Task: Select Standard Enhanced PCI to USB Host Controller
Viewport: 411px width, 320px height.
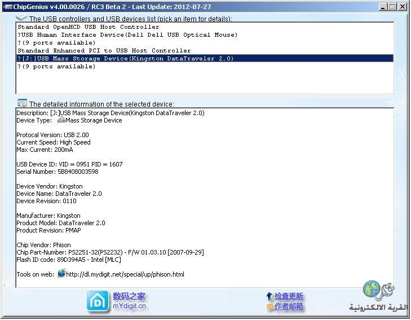Action: point(205,51)
